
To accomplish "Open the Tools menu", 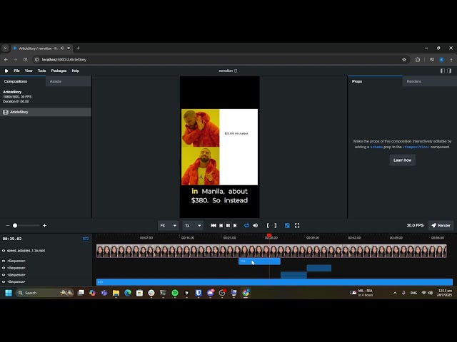I will (x=41, y=71).
